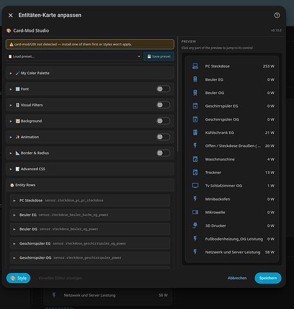The width and height of the screenshot is (294, 309).
Task: Click the 3D Drucker printer icon
Action: click(195, 226)
